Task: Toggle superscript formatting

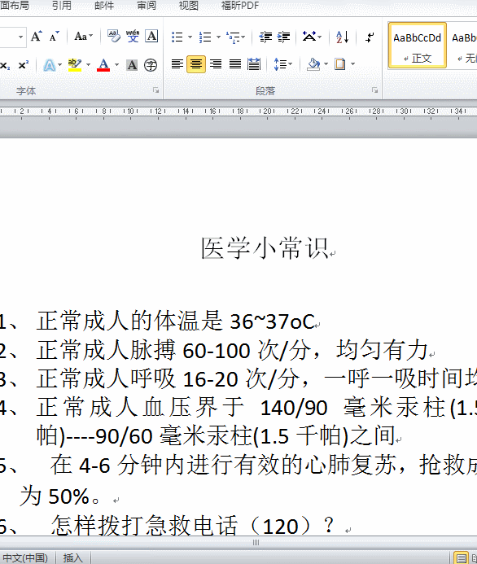Action: point(23,65)
